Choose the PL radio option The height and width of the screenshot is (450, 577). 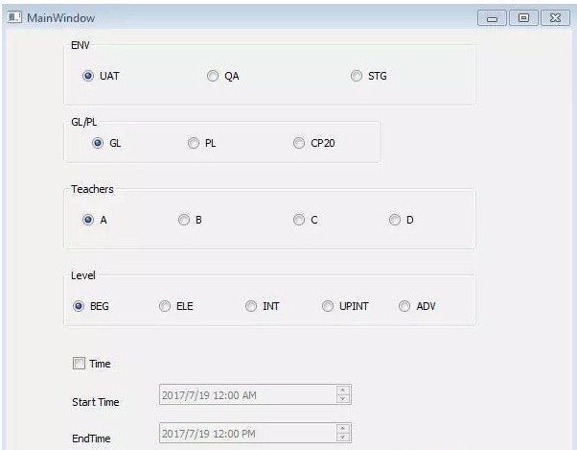click(x=194, y=143)
